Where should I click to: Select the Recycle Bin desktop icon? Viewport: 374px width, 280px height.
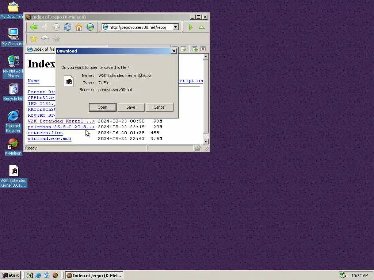pos(13,92)
